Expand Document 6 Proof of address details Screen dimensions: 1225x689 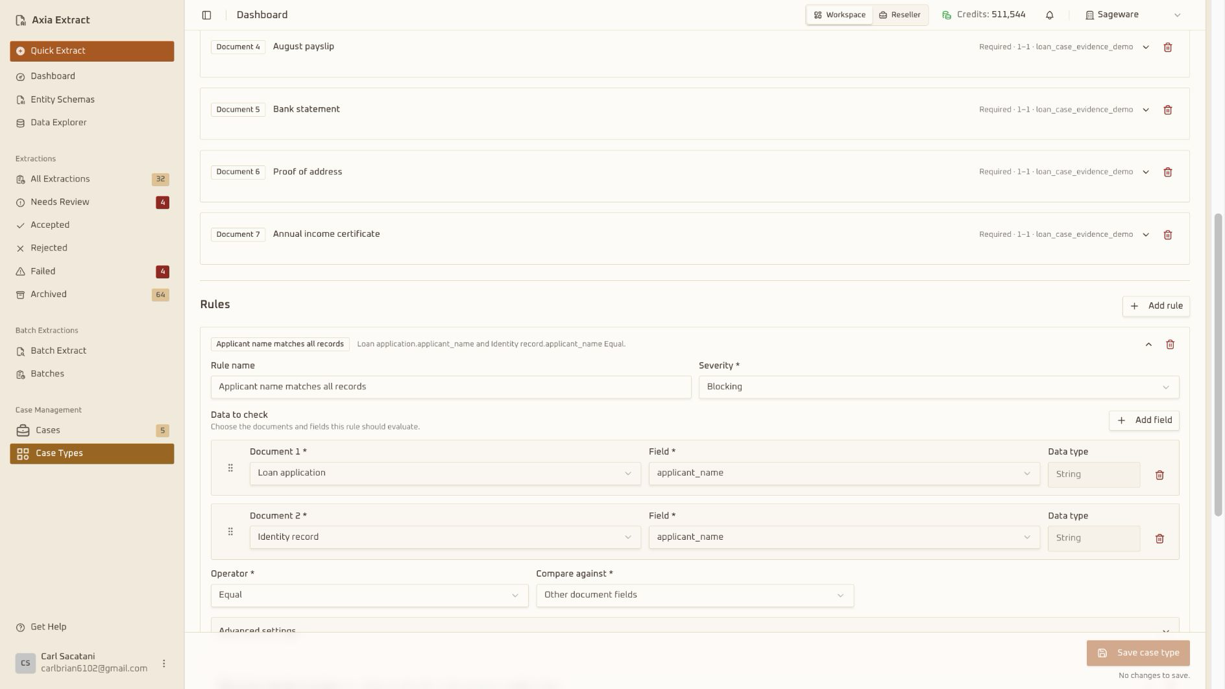pos(1146,173)
